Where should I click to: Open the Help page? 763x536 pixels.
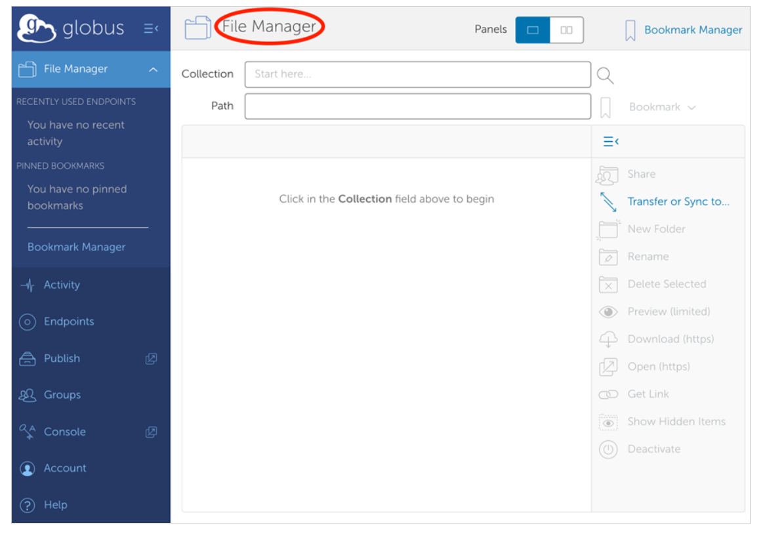pos(56,505)
